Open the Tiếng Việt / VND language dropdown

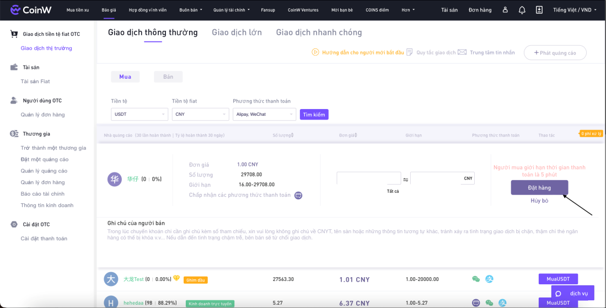(x=575, y=10)
